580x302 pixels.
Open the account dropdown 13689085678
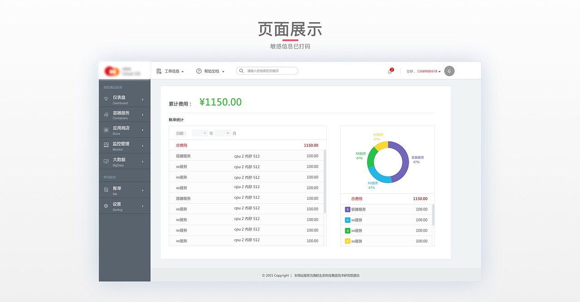pyautogui.click(x=429, y=71)
